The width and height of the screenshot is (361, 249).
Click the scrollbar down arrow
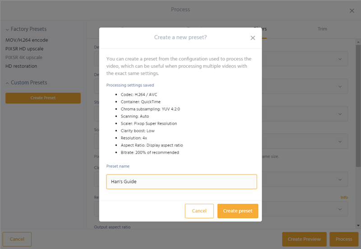pyautogui.click(x=358, y=225)
